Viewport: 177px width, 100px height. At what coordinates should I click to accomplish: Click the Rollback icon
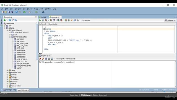coord(61,20)
